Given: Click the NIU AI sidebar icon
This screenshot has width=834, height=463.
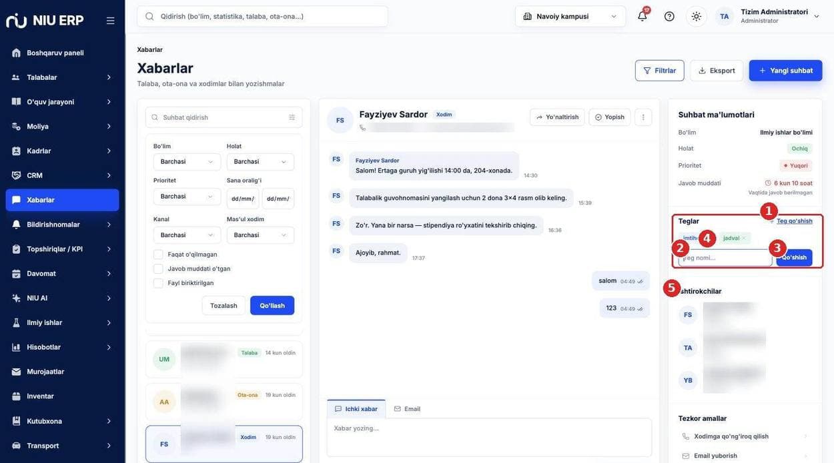Looking at the screenshot, I should tap(16, 298).
